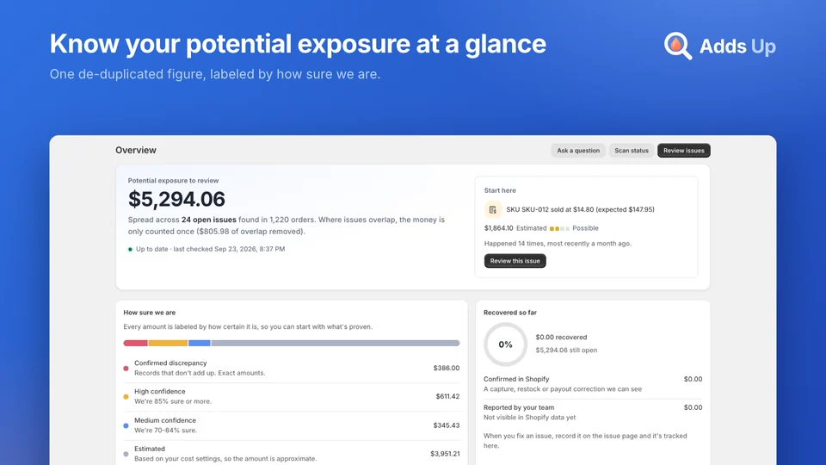The width and height of the screenshot is (826, 465).
Task: Click the red Confirmed segment of the bar
Action: pyautogui.click(x=135, y=344)
